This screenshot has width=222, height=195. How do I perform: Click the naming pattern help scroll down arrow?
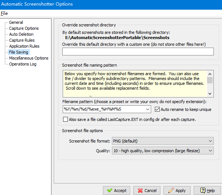click(210, 94)
